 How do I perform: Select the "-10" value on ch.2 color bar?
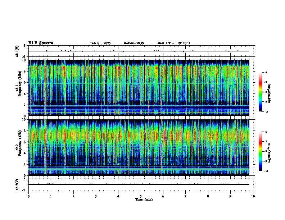pos(266,171)
